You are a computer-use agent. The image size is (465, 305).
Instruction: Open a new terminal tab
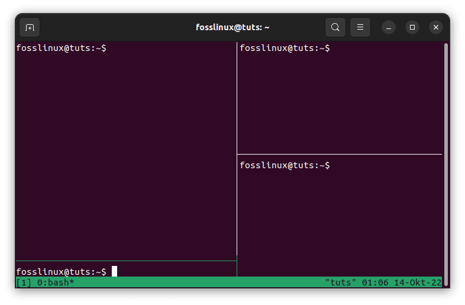click(x=30, y=27)
